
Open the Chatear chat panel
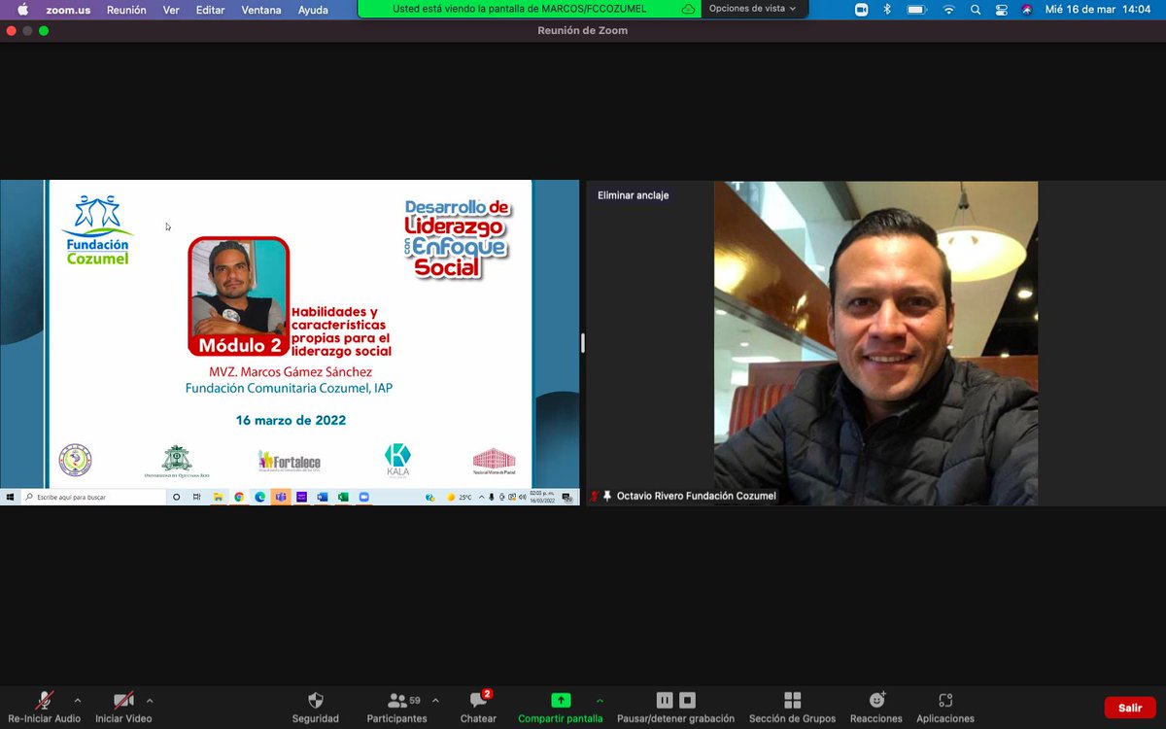click(478, 707)
